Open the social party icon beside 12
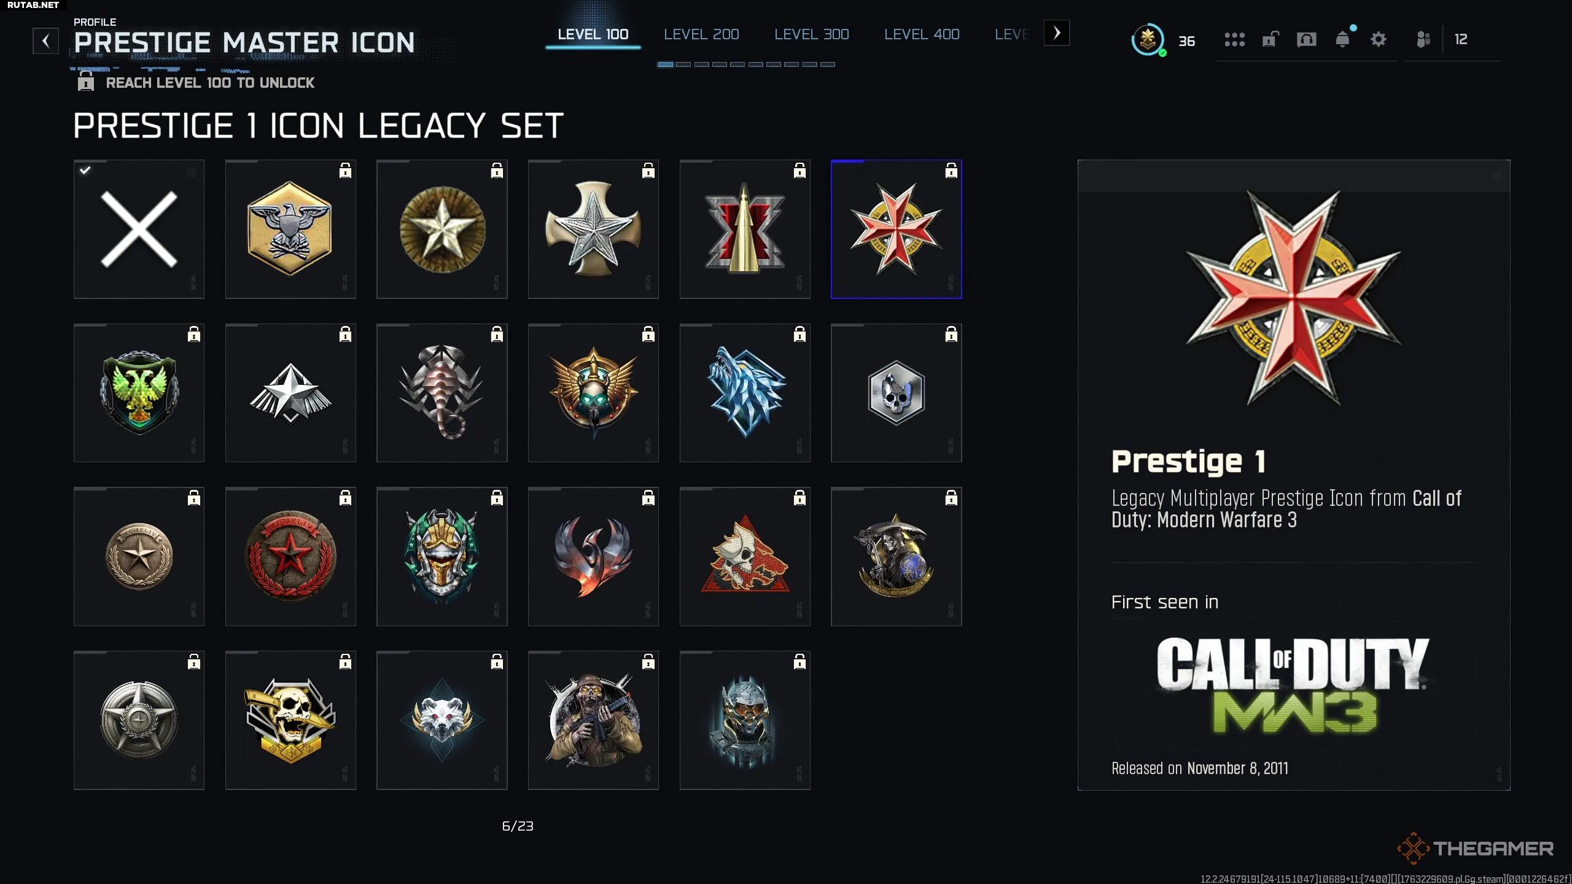This screenshot has width=1572, height=884. click(x=1423, y=40)
